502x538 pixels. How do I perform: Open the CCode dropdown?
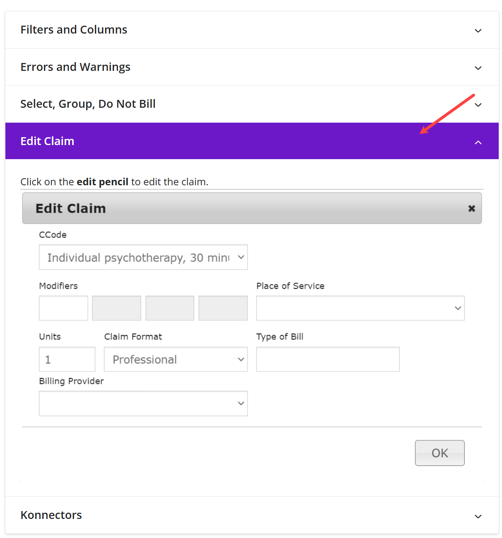point(143,257)
